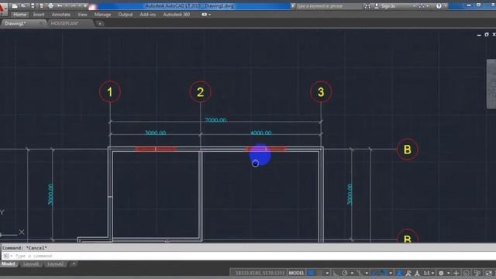Screen dimensions: 496x279
Task: Click the Undo arrow icon
Action: 60,6
